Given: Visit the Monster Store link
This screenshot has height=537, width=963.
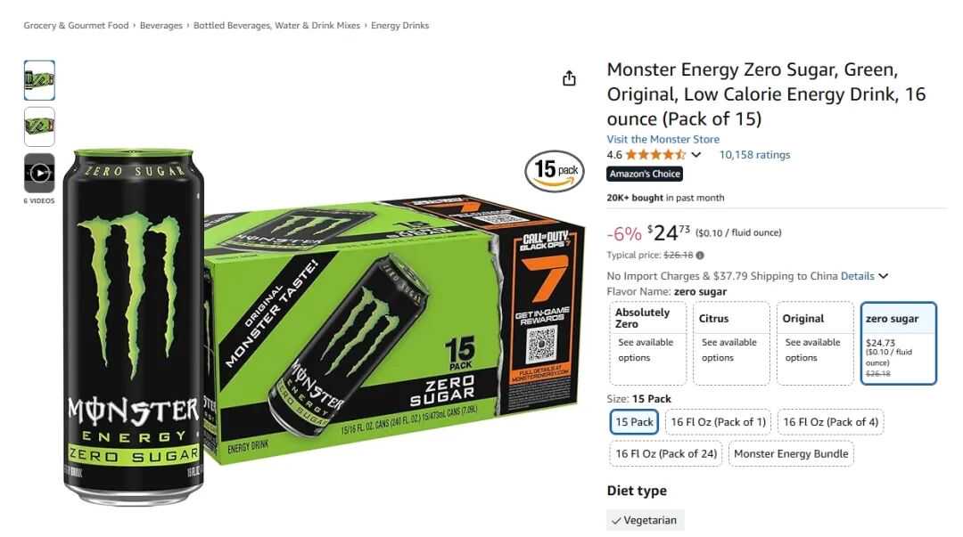Looking at the screenshot, I should pyautogui.click(x=663, y=139).
